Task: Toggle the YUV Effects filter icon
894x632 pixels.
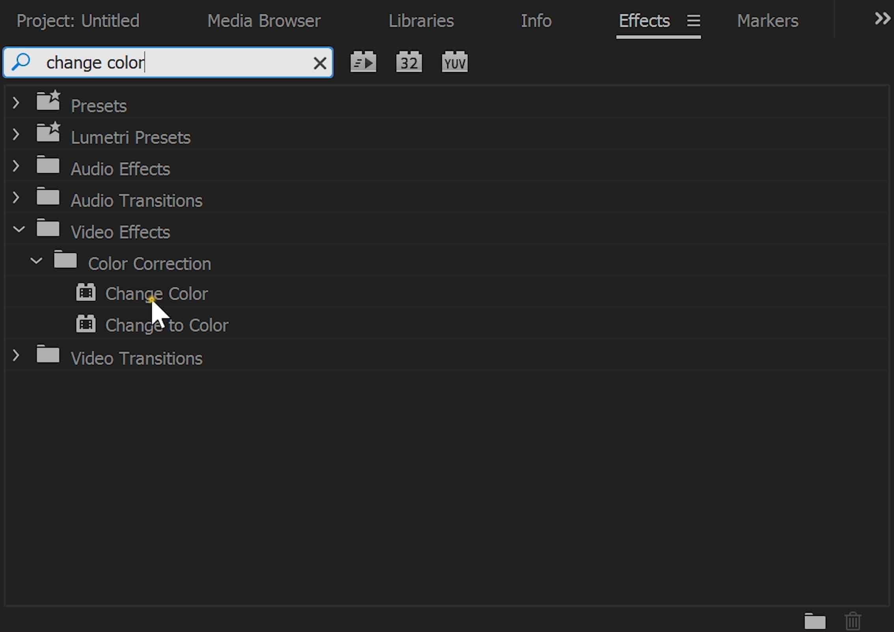Action: (x=454, y=62)
